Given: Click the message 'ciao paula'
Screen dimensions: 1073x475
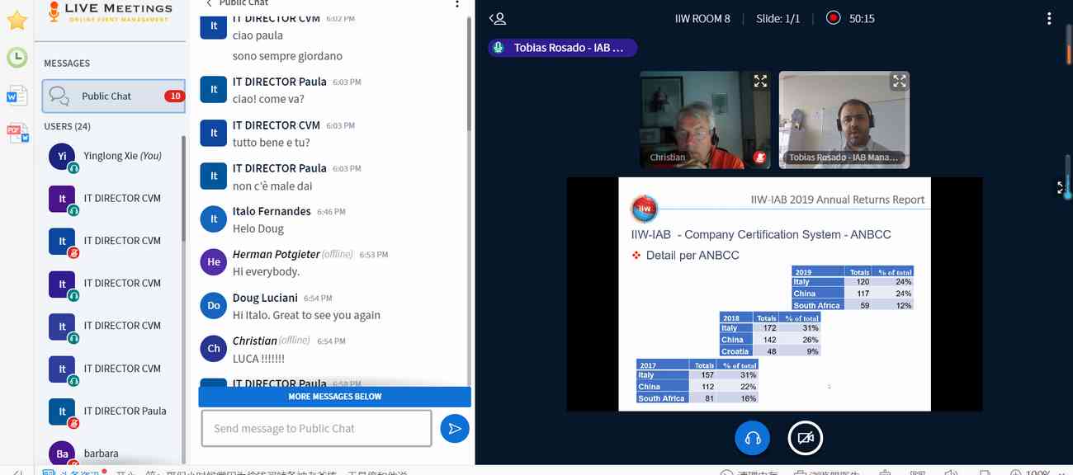Looking at the screenshot, I should pyautogui.click(x=258, y=35).
